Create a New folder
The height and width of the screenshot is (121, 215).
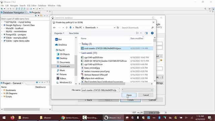pos(74,33)
